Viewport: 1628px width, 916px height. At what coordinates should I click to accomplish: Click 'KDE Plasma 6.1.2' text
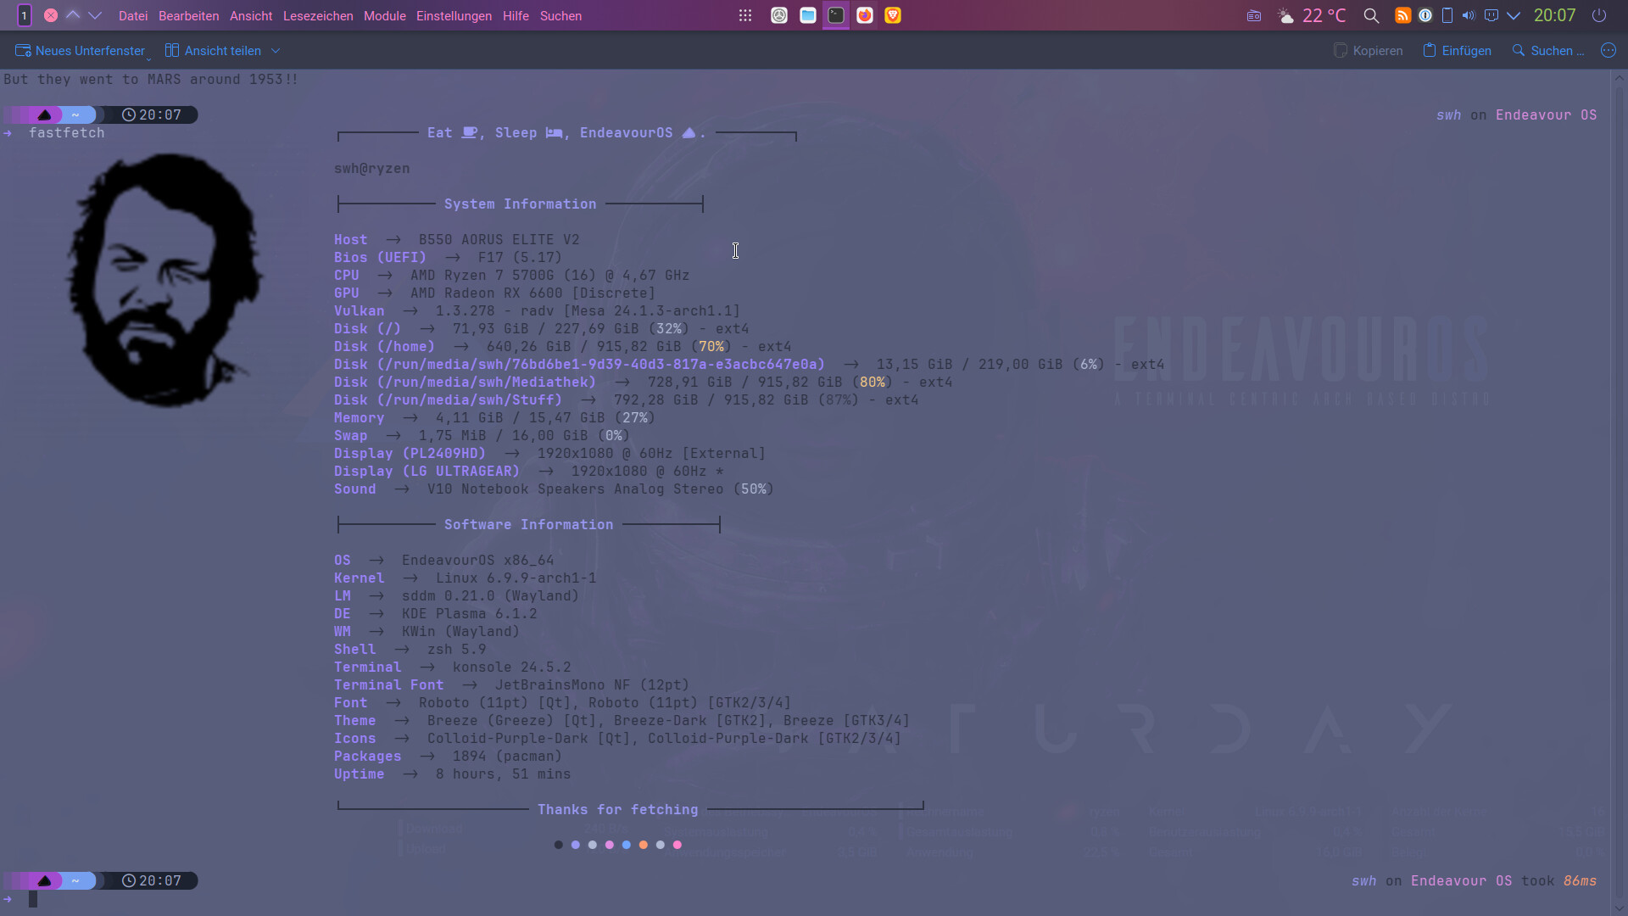[x=469, y=613]
